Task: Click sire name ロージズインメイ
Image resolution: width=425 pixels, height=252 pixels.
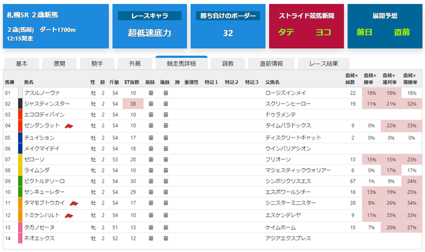Action: click(286, 93)
